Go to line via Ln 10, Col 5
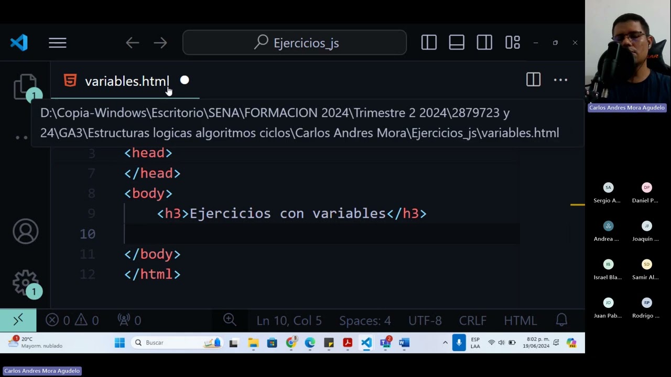 tap(289, 320)
